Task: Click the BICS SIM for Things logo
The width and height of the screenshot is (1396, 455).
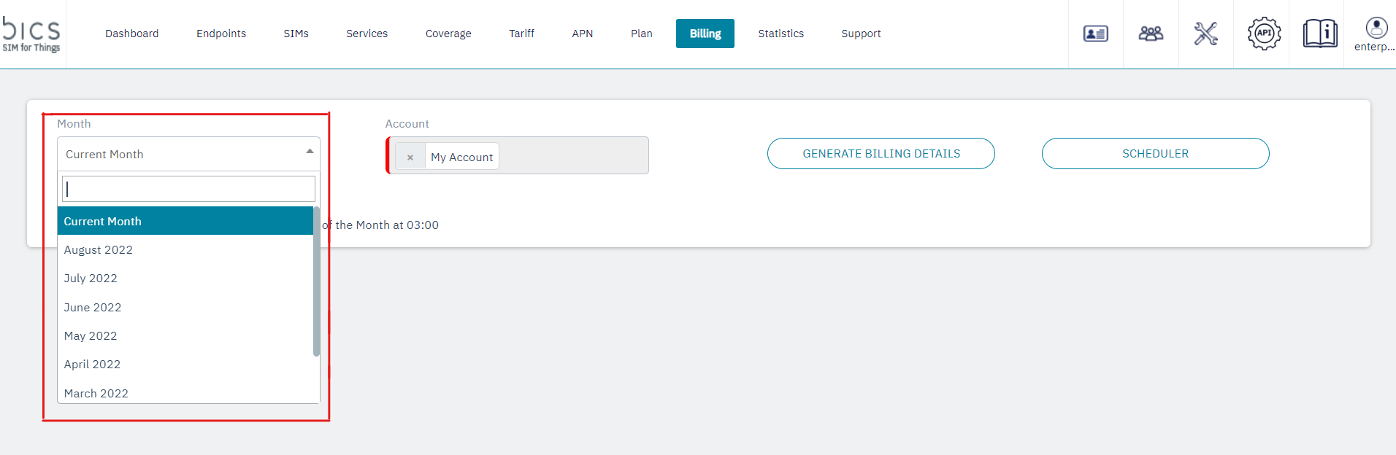Action: pyautogui.click(x=31, y=34)
